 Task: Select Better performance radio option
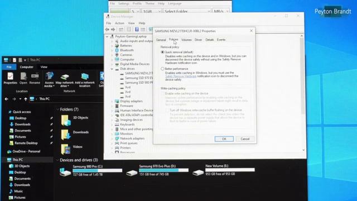pyautogui.click(x=162, y=69)
